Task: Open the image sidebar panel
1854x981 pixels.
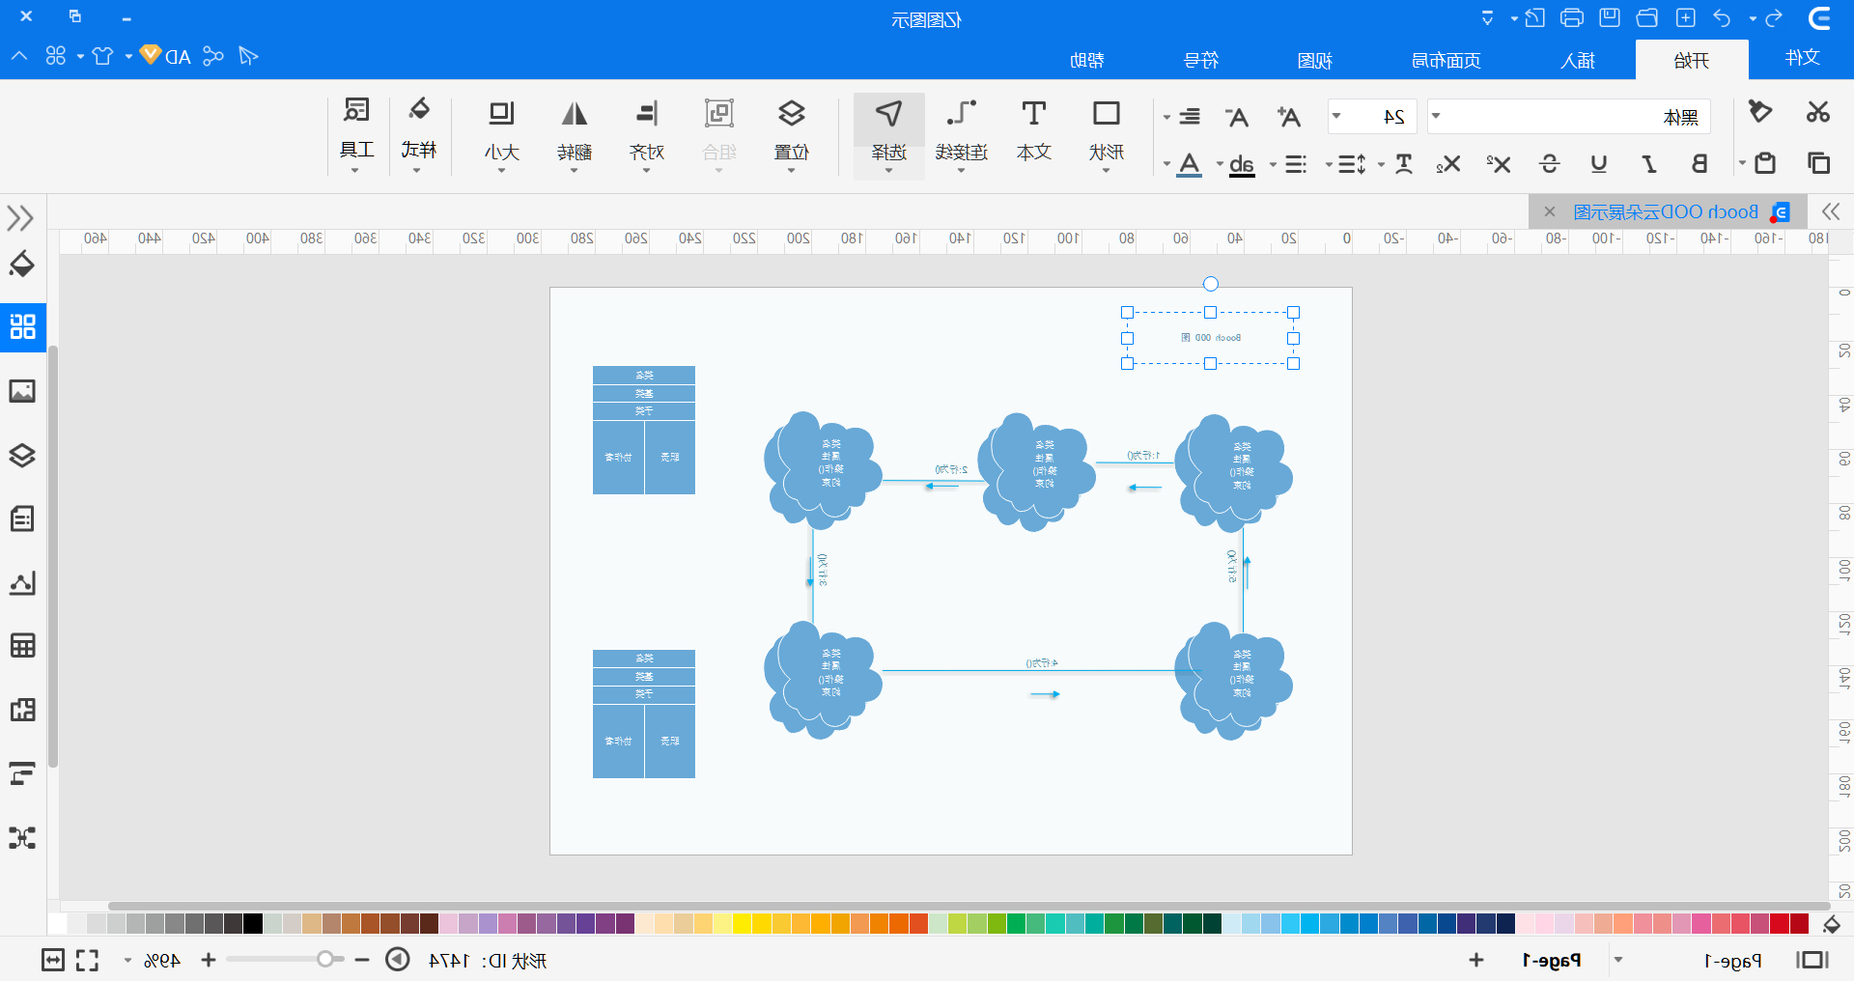Action: coord(22,391)
